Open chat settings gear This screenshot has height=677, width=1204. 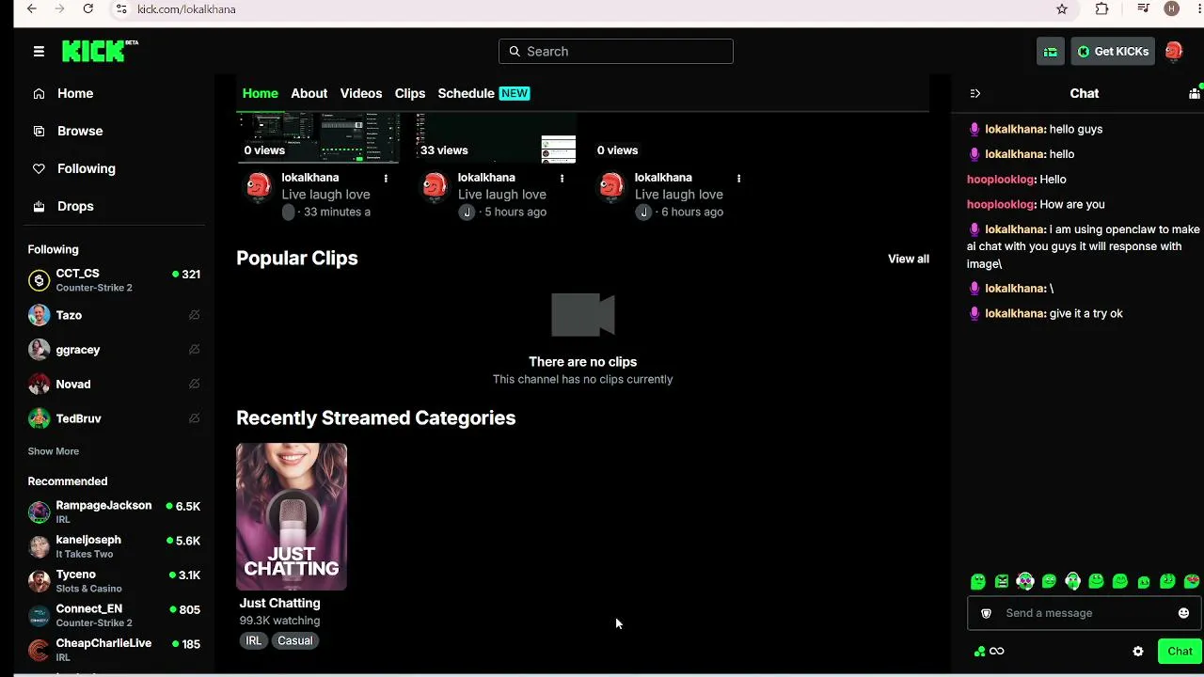click(x=1138, y=651)
